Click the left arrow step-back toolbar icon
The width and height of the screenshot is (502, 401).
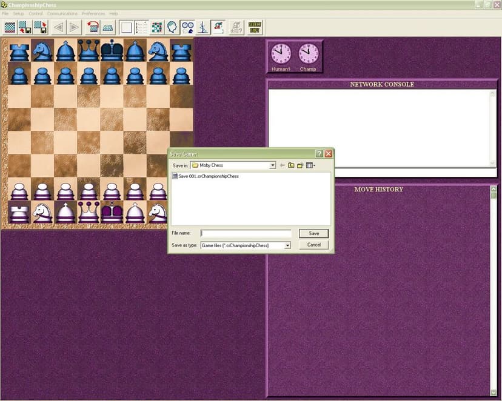(x=59, y=27)
